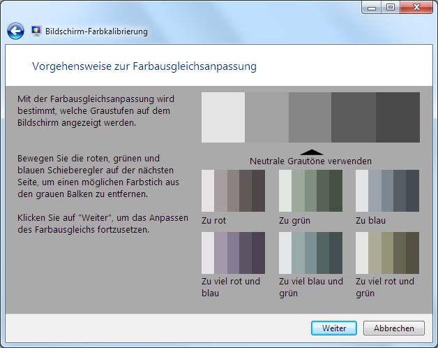The height and width of the screenshot is (348, 438).
Task: Click the 'Zu viel rot und blau' caption
Action: click(x=231, y=287)
